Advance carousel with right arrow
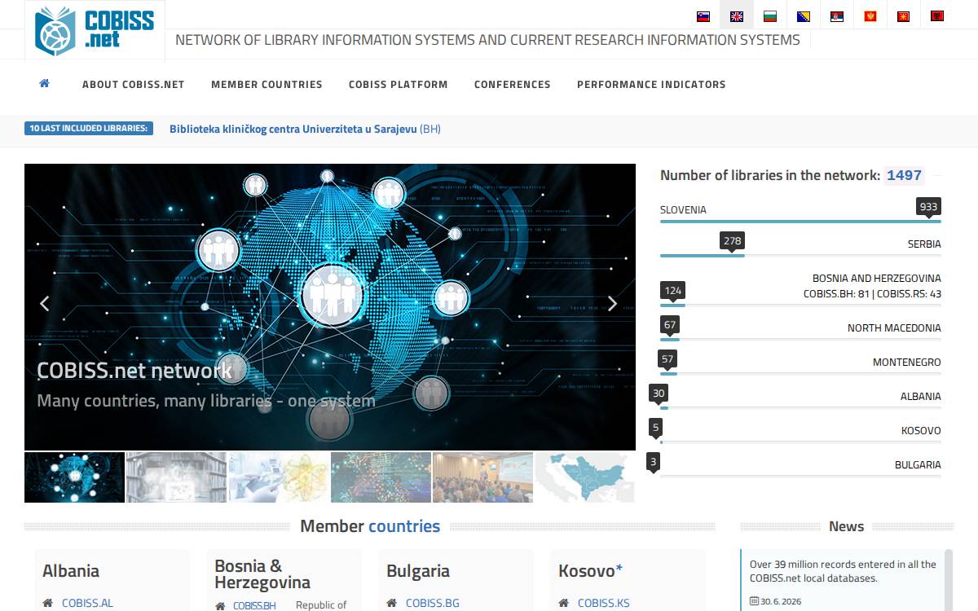The height and width of the screenshot is (611, 978). point(612,303)
